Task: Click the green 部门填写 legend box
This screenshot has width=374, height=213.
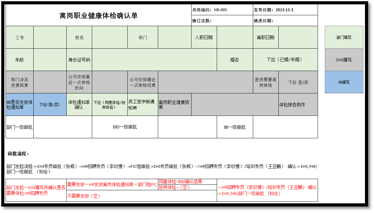Action: click(x=344, y=37)
